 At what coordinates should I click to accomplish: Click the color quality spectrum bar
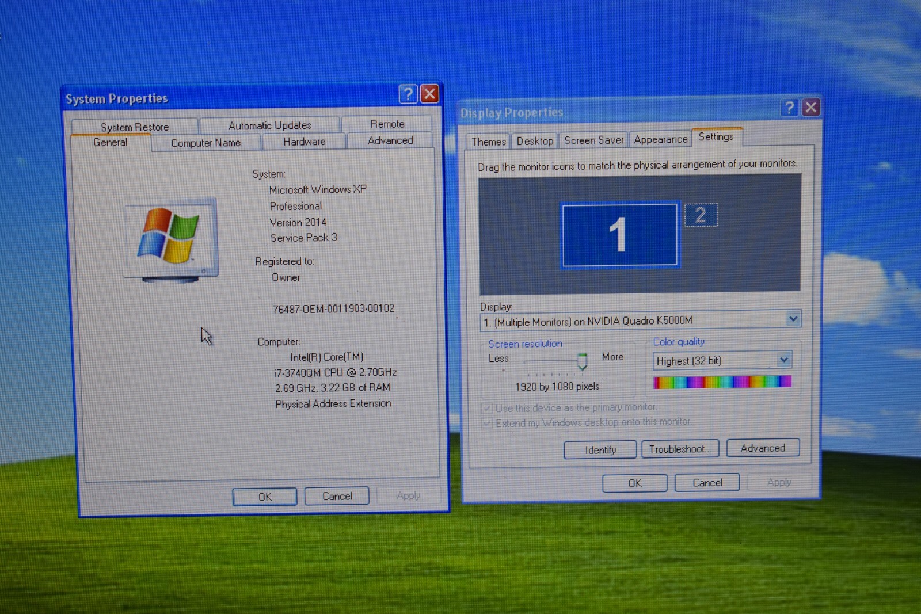[x=722, y=382]
